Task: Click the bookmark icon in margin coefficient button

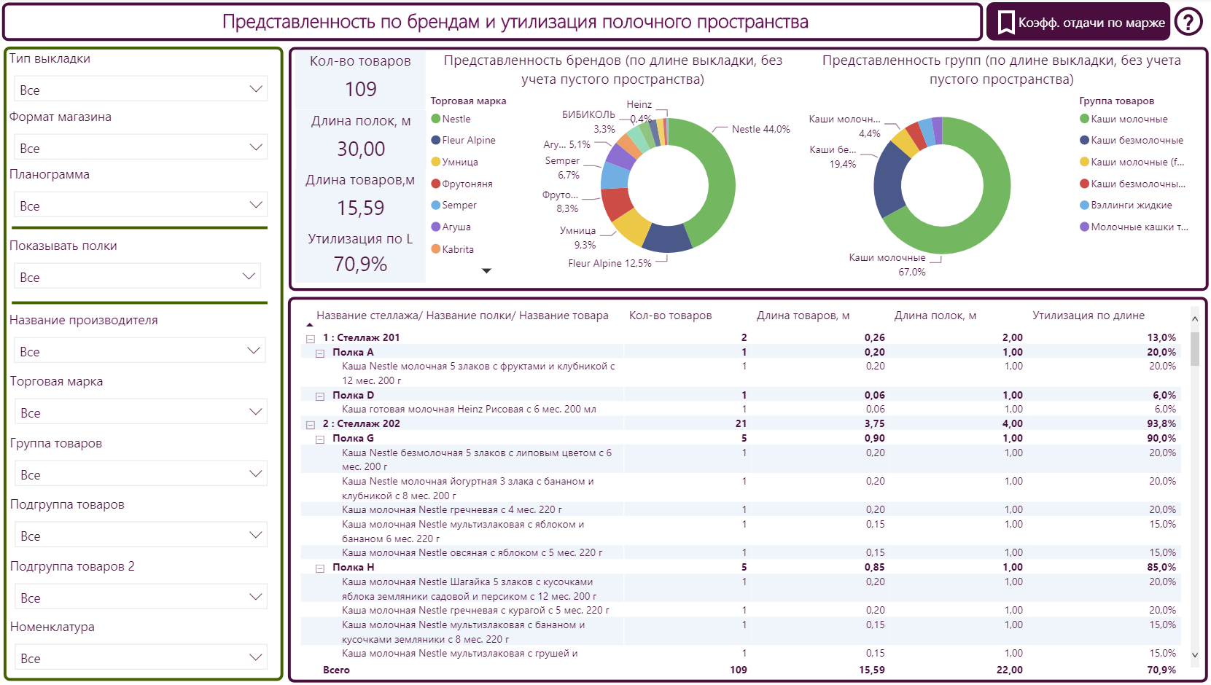Action: (1006, 22)
